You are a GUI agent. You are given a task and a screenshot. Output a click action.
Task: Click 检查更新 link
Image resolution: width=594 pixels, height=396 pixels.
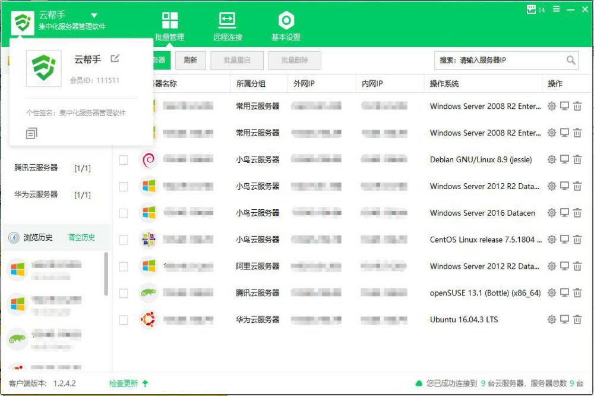coord(128,384)
